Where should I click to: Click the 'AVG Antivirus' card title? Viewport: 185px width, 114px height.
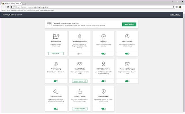click(x=56, y=41)
